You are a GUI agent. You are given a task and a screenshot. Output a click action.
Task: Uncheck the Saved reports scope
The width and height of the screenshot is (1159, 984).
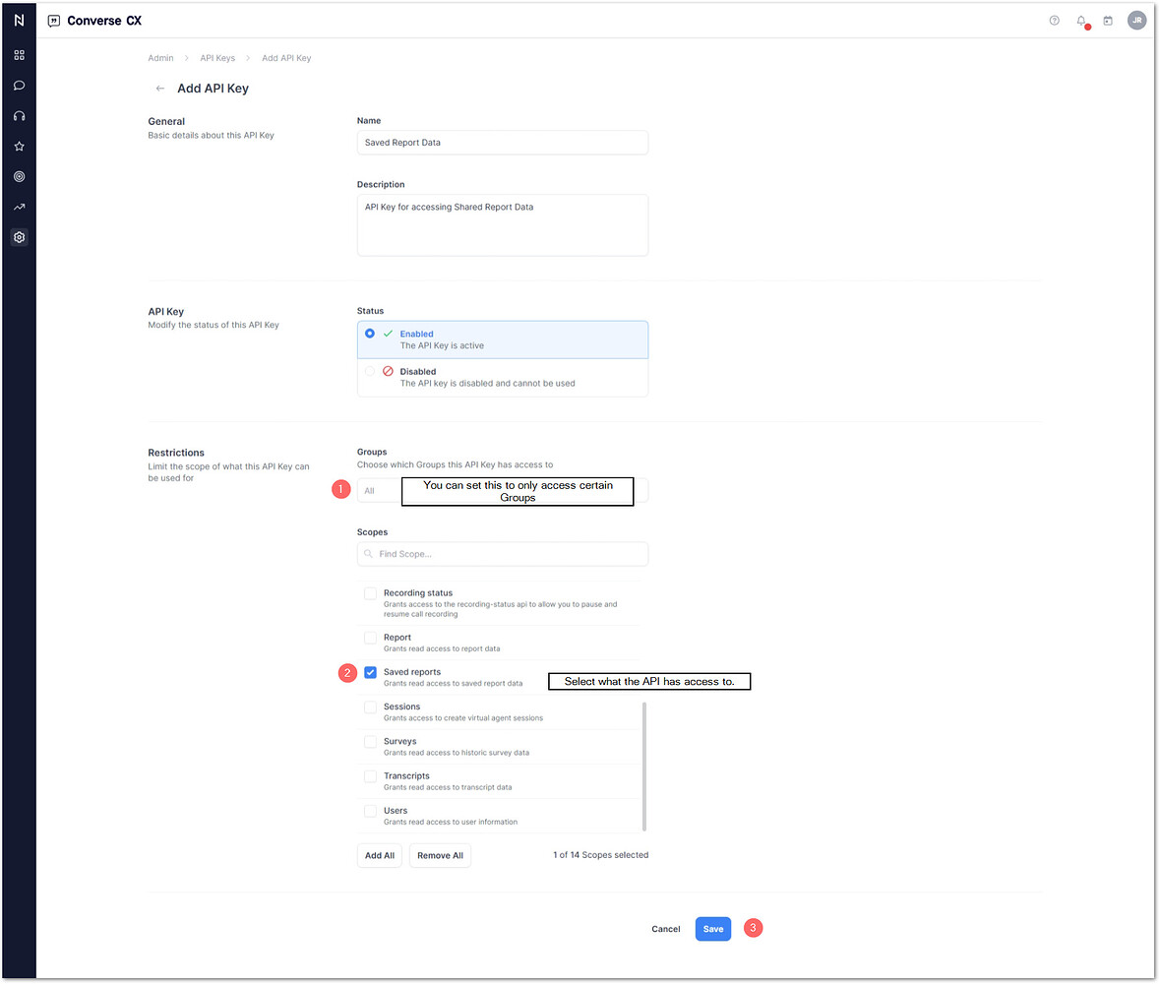pyautogui.click(x=370, y=672)
